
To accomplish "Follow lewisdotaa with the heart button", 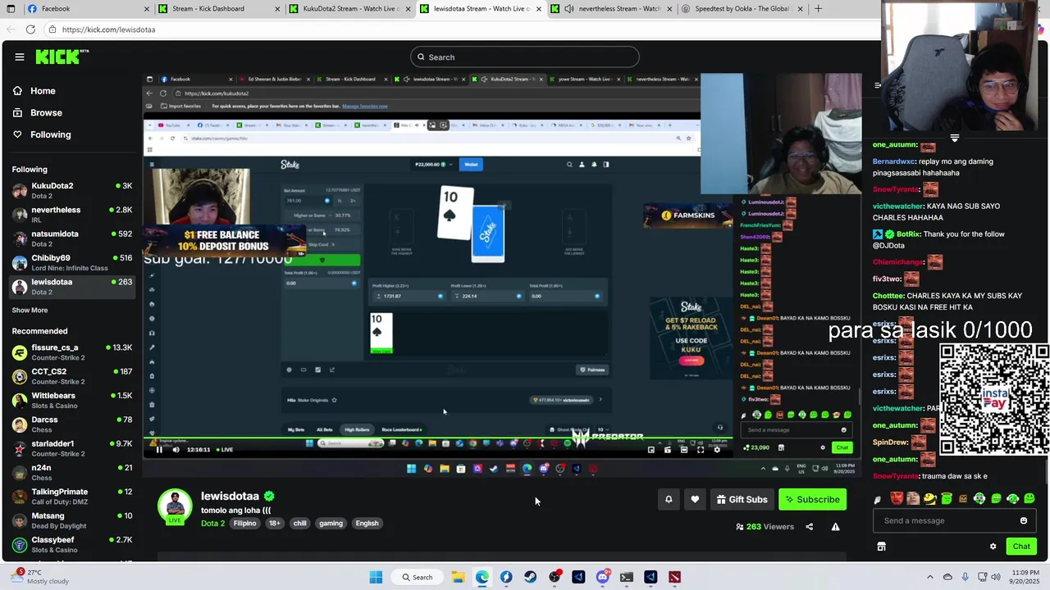I will 695,499.
